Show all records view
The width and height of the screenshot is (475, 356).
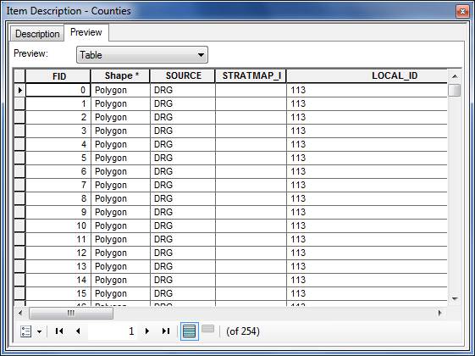click(190, 331)
